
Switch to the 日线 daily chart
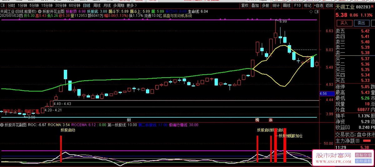tap(87, 5)
